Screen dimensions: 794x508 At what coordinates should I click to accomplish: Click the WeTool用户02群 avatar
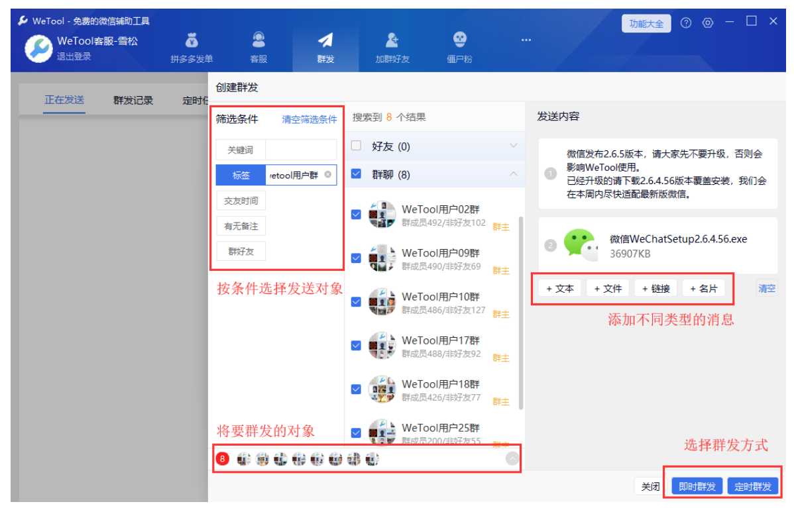[x=382, y=215]
